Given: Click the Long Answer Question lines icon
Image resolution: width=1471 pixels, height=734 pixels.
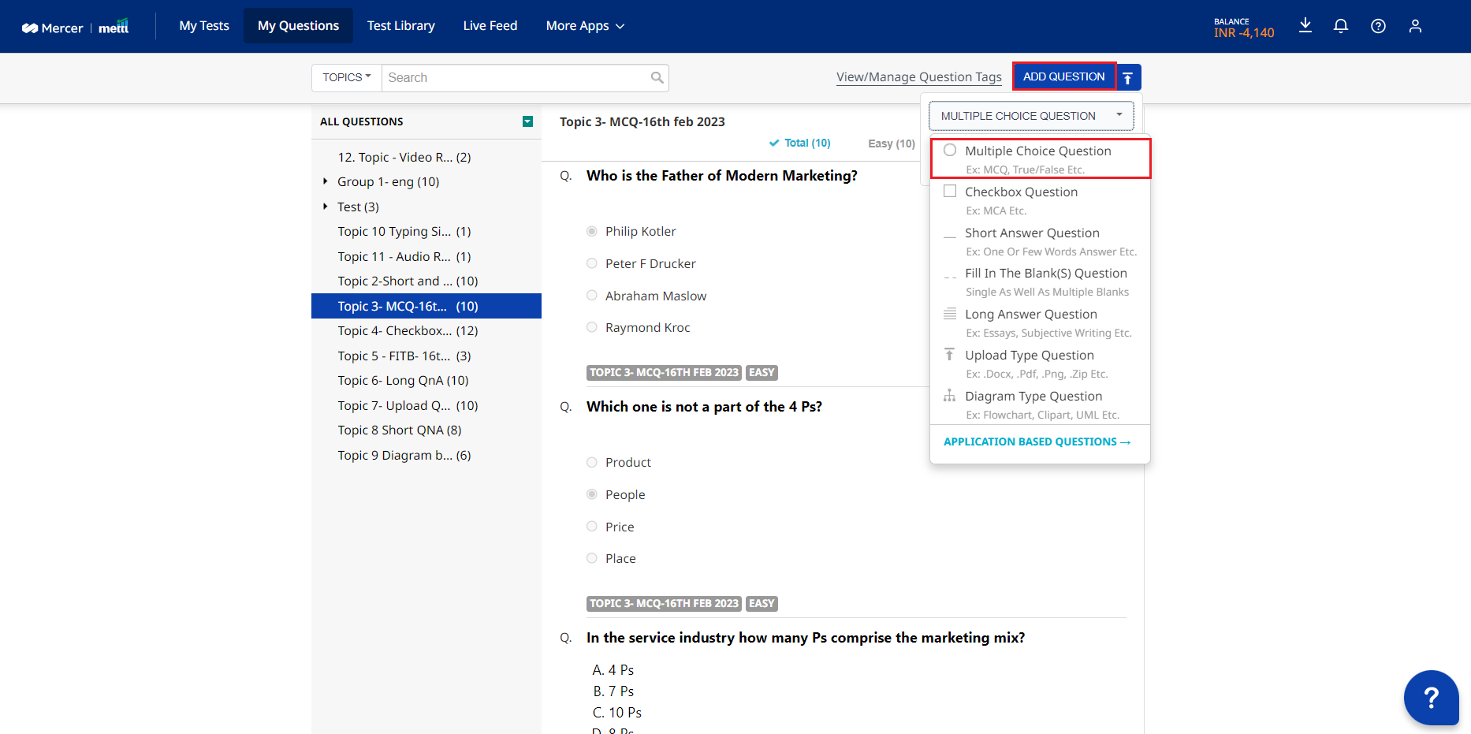Looking at the screenshot, I should click(x=950, y=314).
